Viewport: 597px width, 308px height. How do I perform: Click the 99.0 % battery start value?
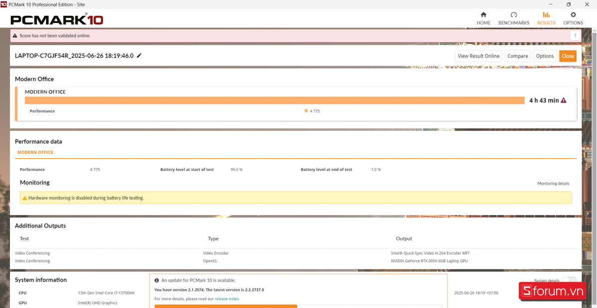(x=237, y=170)
